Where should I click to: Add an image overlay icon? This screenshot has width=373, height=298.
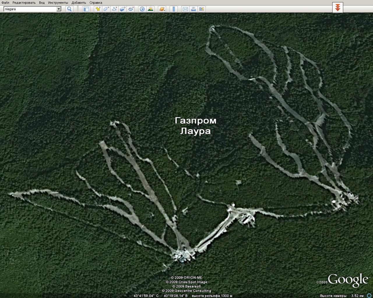pyautogui.click(x=122, y=9)
